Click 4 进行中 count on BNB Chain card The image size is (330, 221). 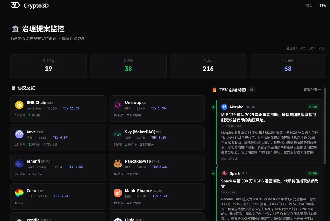(34, 115)
